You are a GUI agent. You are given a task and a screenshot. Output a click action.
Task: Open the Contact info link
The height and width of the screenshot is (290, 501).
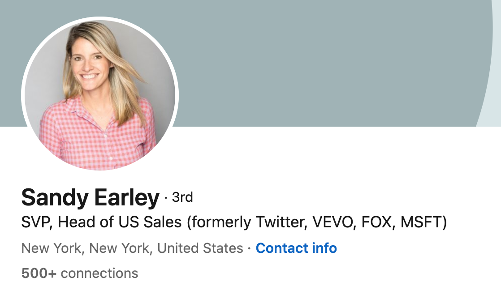tap(296, 248)
